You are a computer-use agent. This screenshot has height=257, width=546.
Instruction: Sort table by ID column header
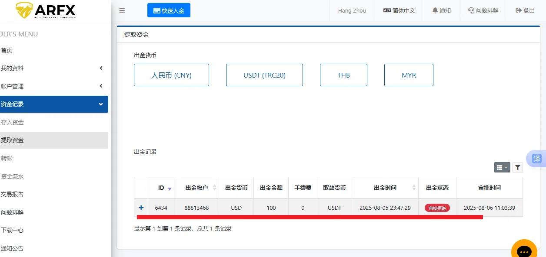[161, 188]
